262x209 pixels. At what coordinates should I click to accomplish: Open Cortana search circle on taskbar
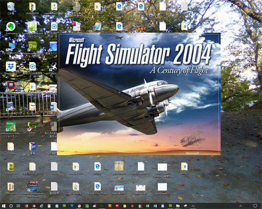pos(11,206)
